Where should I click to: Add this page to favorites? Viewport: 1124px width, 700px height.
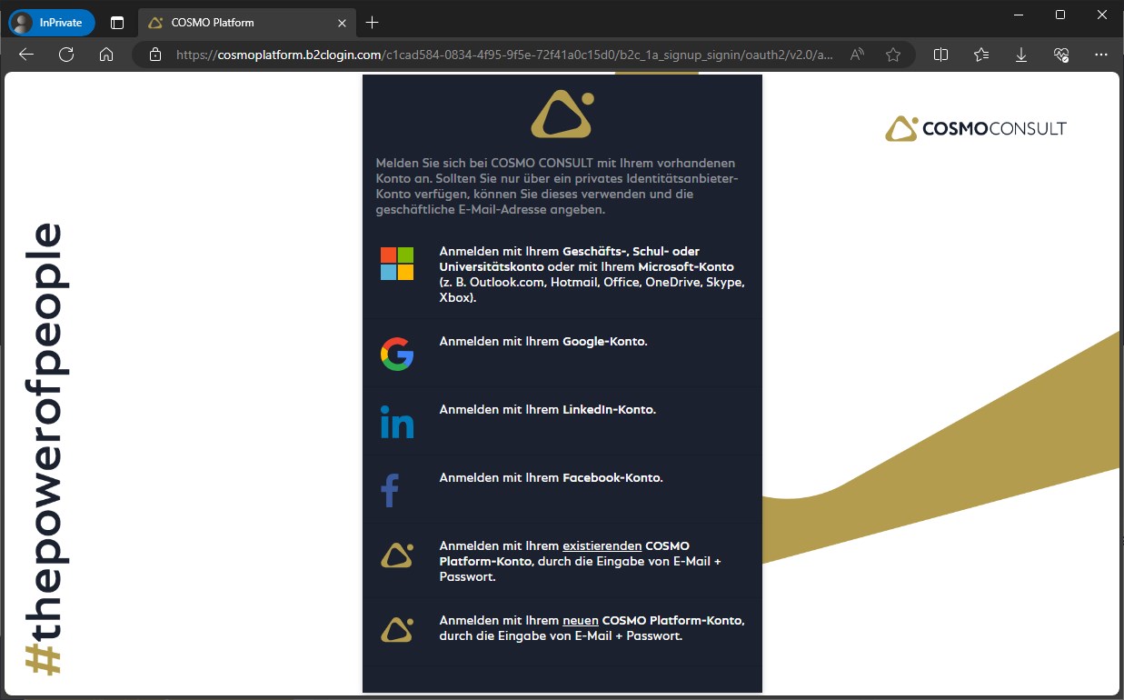[893, 55]
